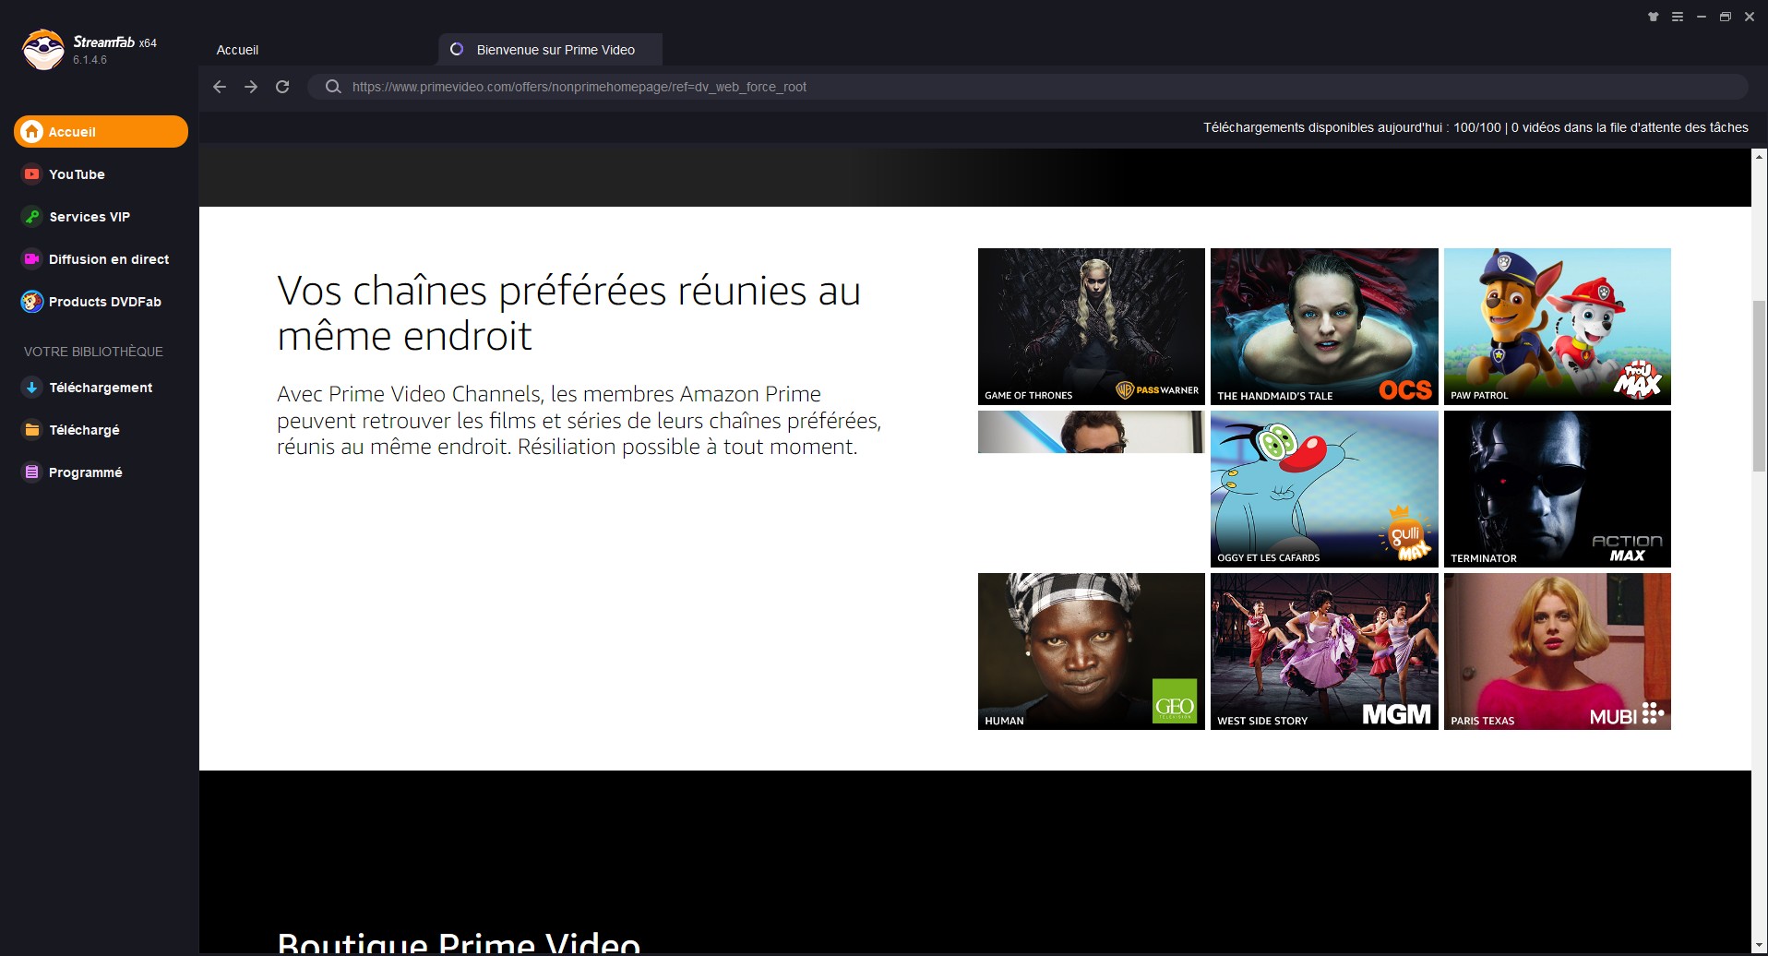
Task: Switch to the Accueil browser tab
Action: 237,50
